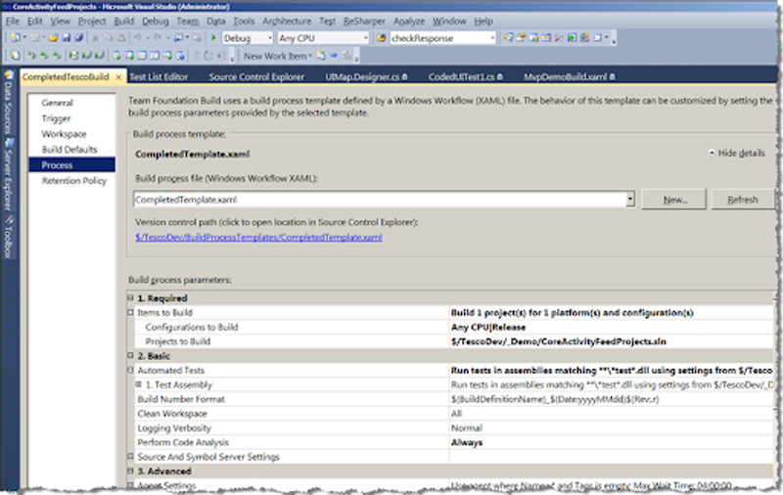Click the Save disk icon
Screen dimensions: 783x495
[x=67, y=38]
